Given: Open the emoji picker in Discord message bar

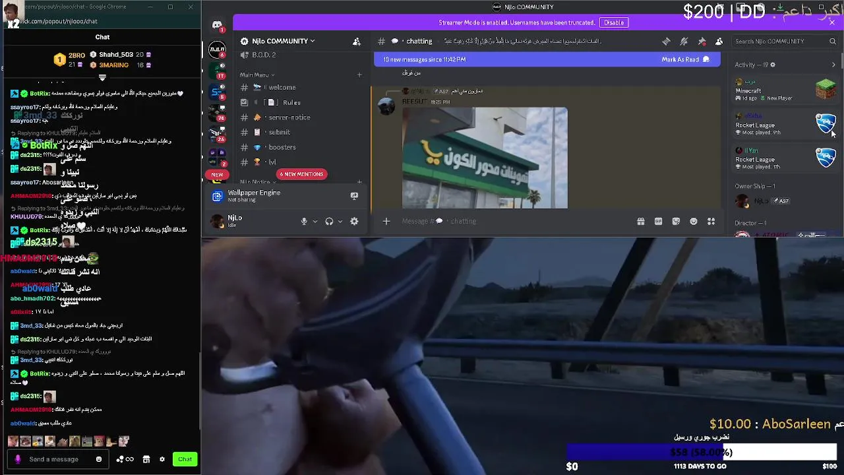Looking at the screenshot, I should coord(694,222).
